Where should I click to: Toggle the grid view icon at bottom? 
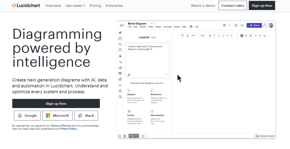[x=124, y=136]
